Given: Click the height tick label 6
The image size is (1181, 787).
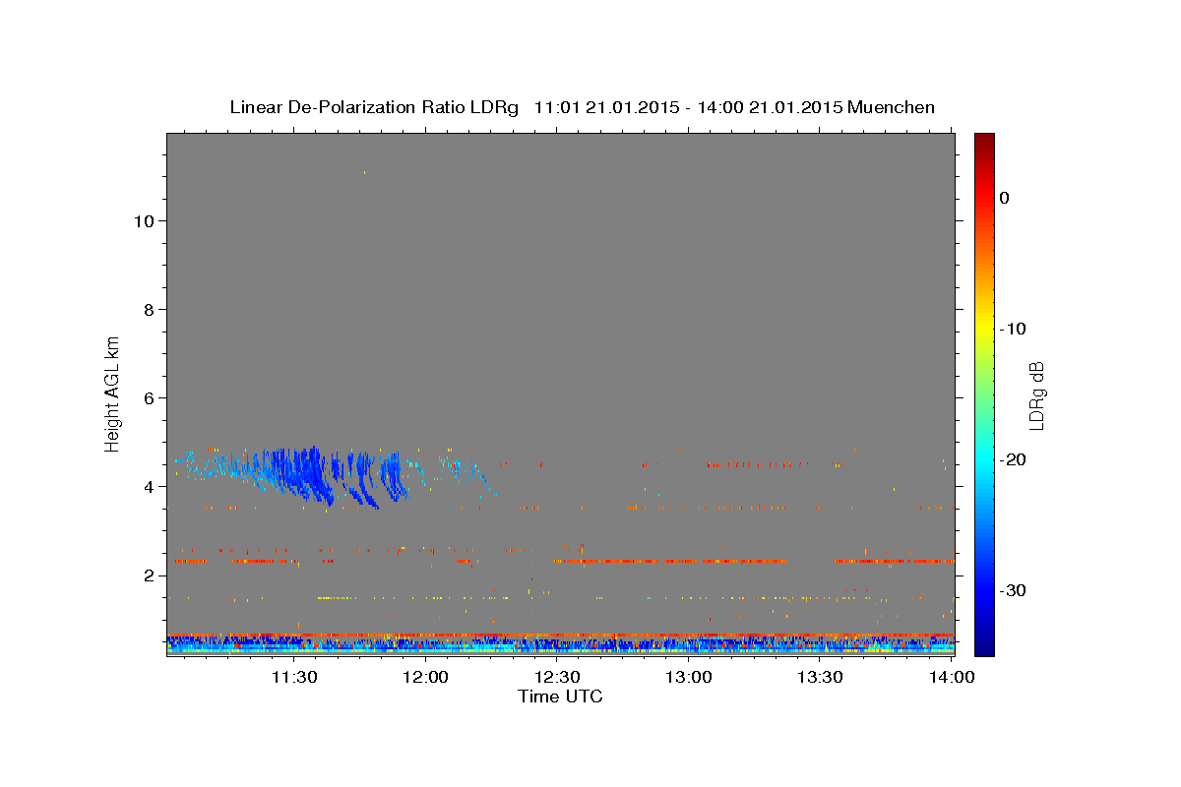Looking at the screenshot, I should (x=147, y=397).
